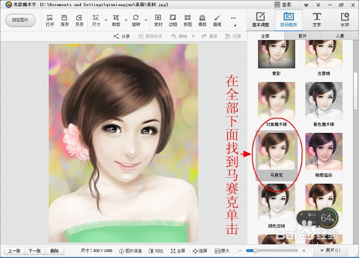This screenshot has width=359, height=258.
Task: Expand the 撤销 history dropdown arrow
Action: pos(193,36)
